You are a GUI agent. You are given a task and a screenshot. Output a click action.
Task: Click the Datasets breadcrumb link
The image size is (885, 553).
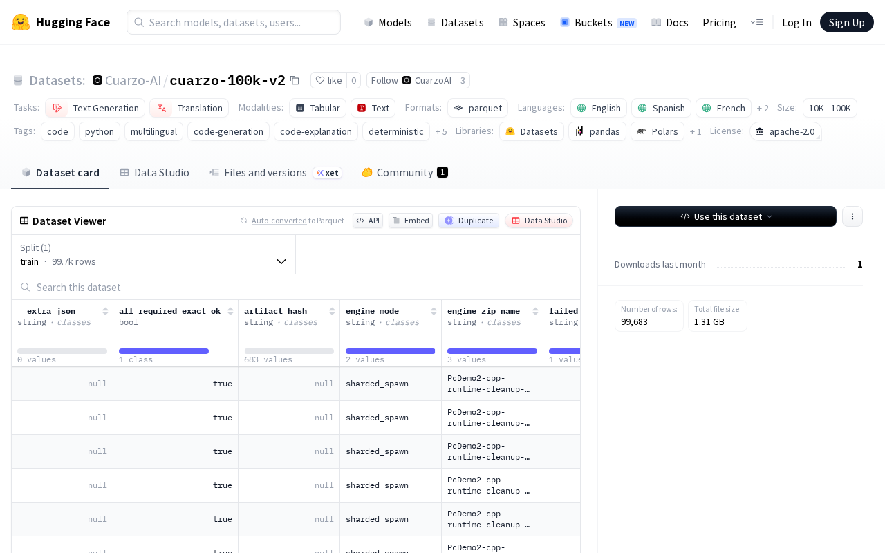(x=57, y=80)
